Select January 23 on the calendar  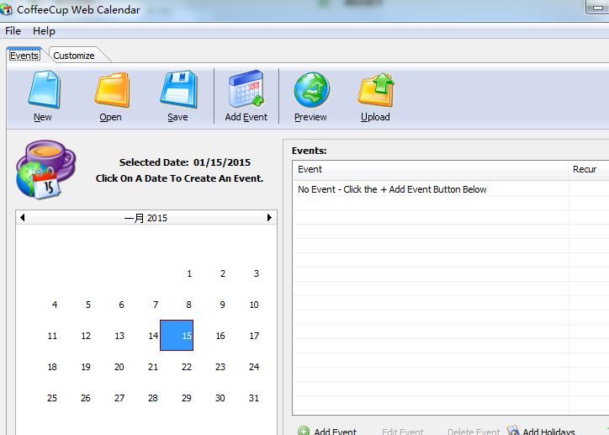point(220,367)
